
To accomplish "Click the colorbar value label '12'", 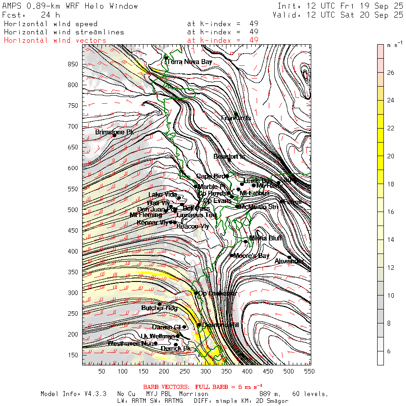I will point(391,268).
